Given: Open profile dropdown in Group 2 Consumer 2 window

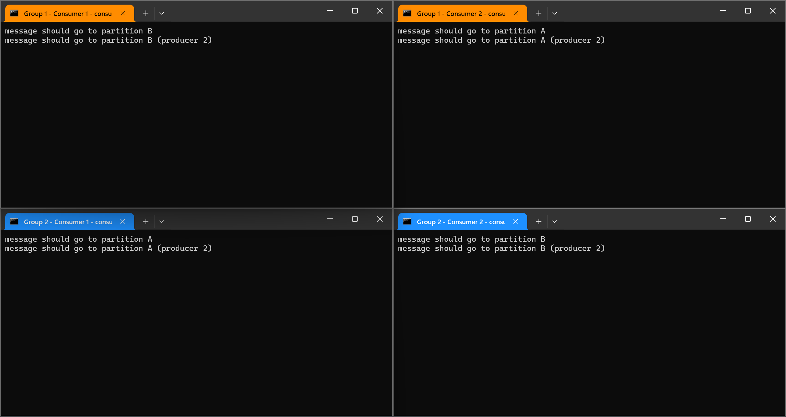Looking at the screenshot, I should [x=555, y=221].
